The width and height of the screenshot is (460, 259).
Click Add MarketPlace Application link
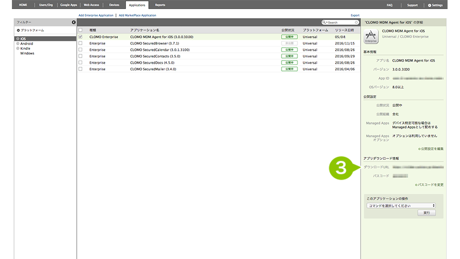point(137,15)
